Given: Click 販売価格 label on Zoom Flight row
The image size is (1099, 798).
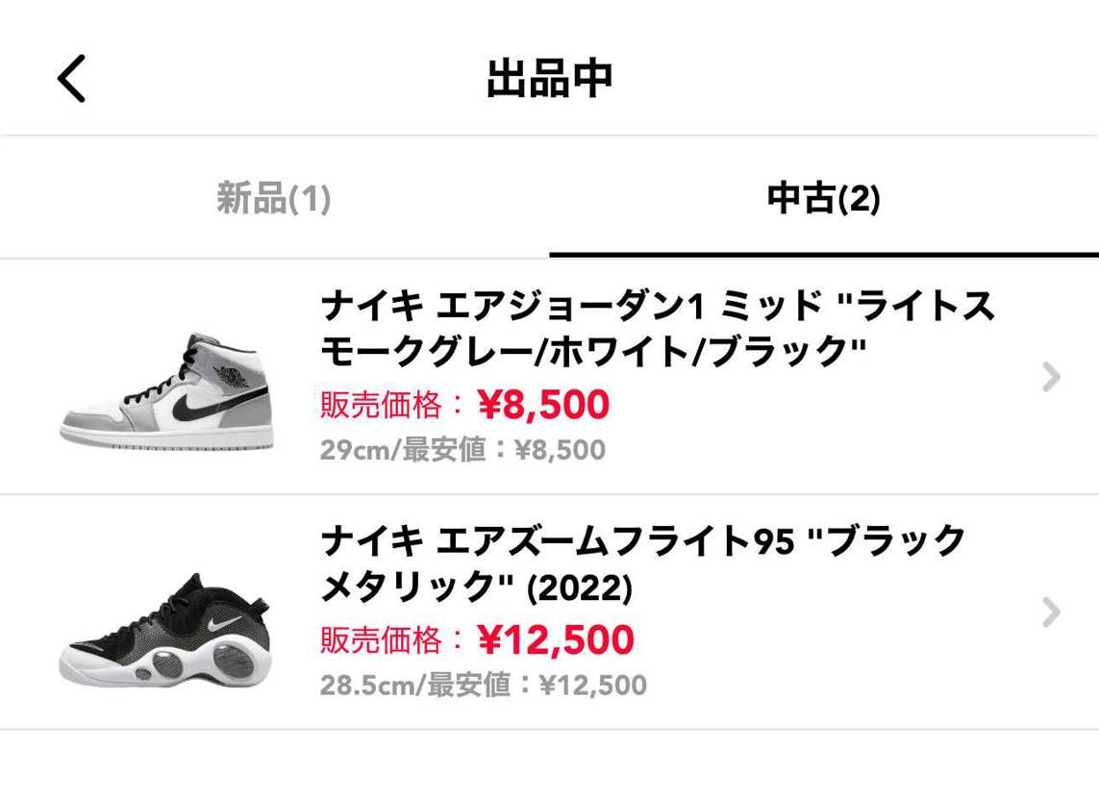Looking at the screenshot, I should 382,640.
